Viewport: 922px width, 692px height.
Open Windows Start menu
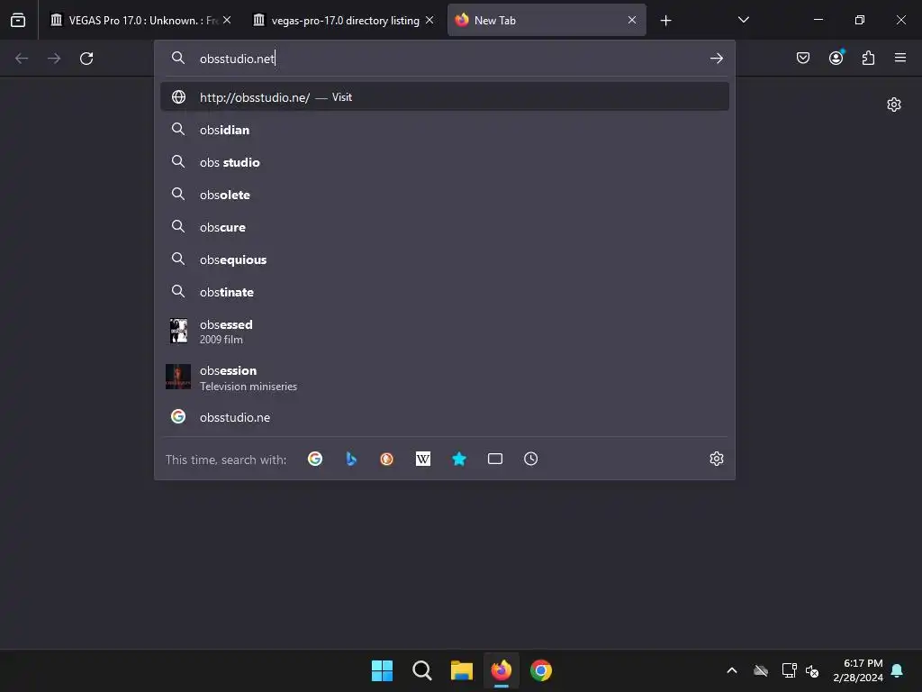pyautogui.click(x=382, y=670)
